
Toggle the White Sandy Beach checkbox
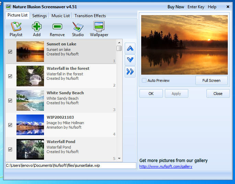10,100
